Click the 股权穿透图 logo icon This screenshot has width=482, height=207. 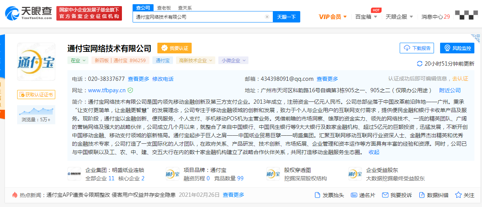point(273,174)
